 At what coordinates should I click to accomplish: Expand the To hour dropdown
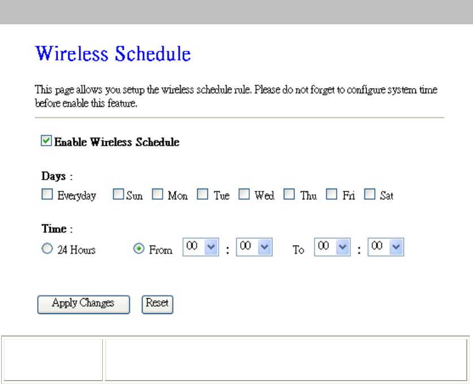332,247
